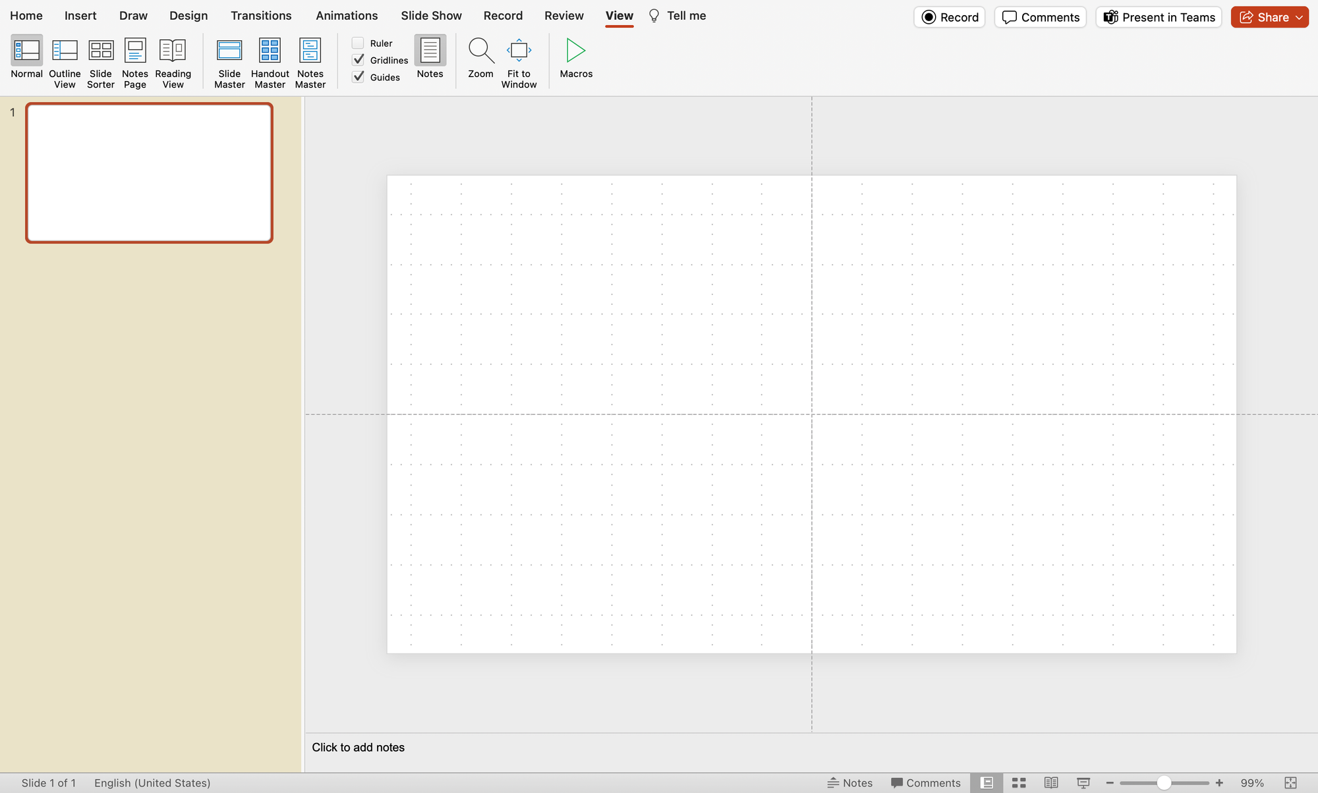Open the Zoom dialog
This screenshot has width=1318, height=793.
click(480, 61)
